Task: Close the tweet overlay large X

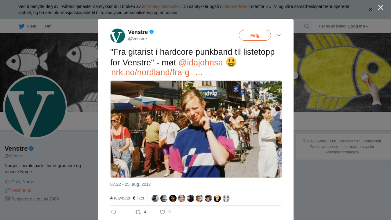Action: [381, 7]
